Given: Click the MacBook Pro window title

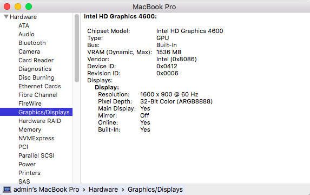Looking at the screenshot, I should click(154, 6).
